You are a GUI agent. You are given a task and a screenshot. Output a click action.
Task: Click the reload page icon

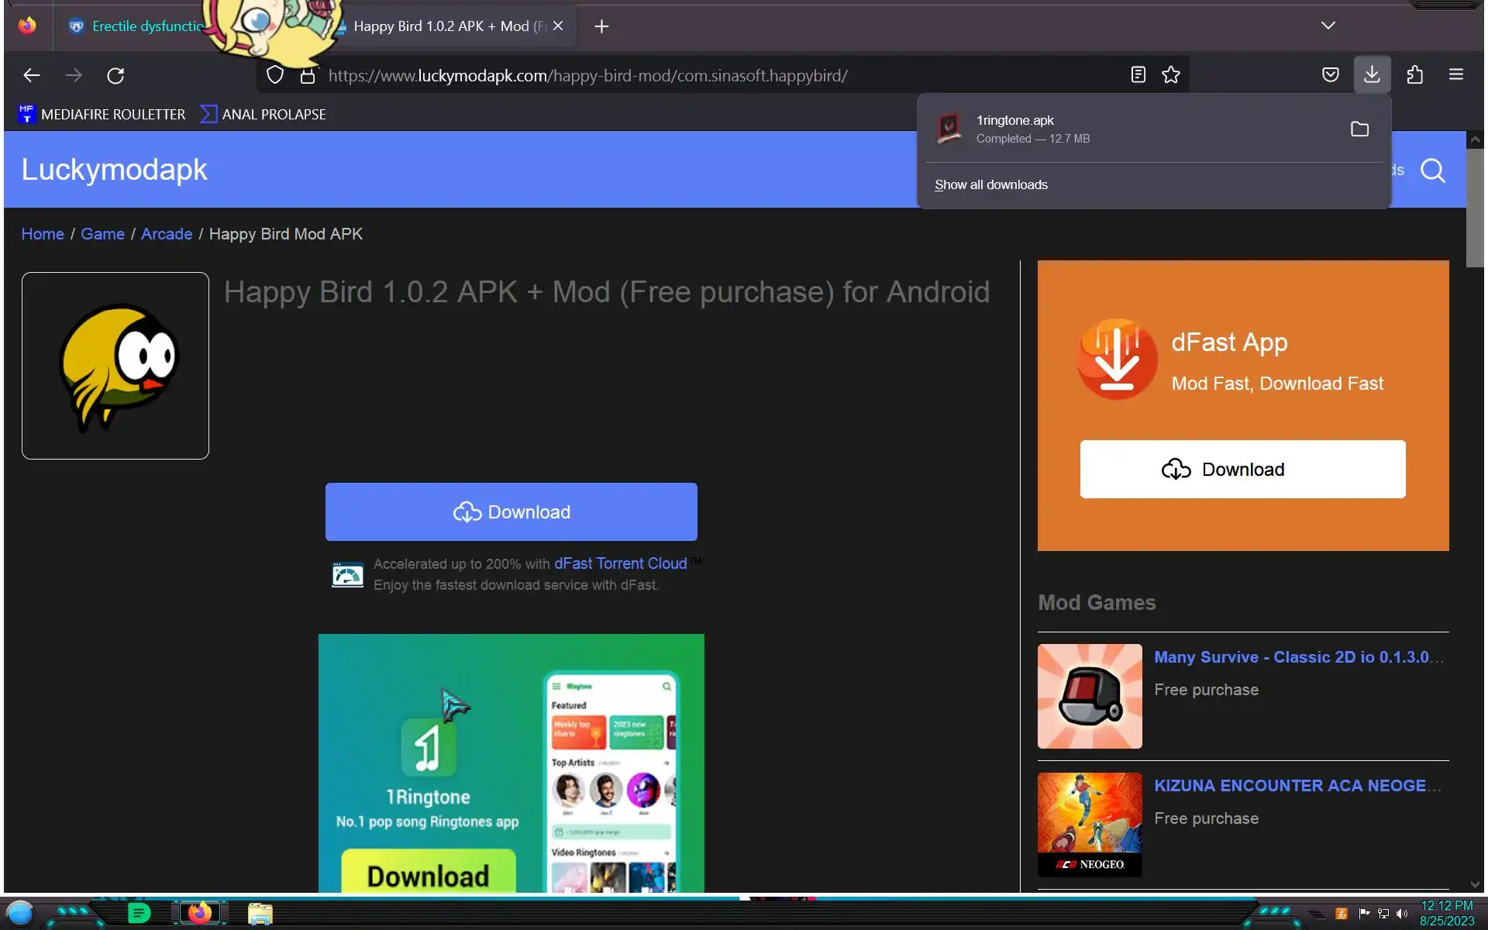(115, 75)
